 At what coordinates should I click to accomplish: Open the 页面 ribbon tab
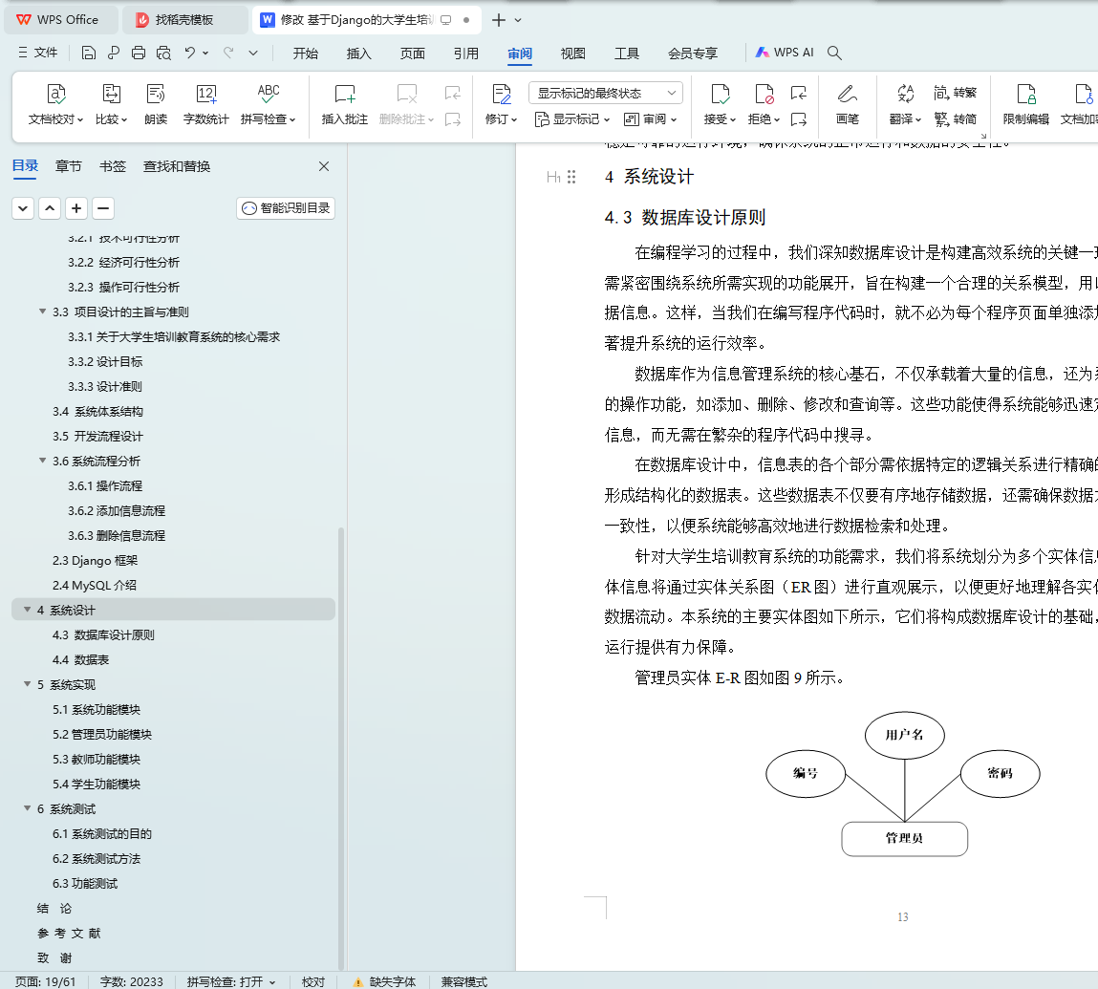413,54
